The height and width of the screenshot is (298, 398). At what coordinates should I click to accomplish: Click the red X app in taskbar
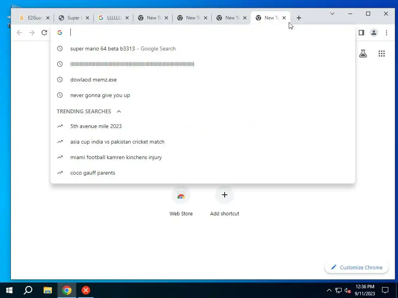coord(86,290)
